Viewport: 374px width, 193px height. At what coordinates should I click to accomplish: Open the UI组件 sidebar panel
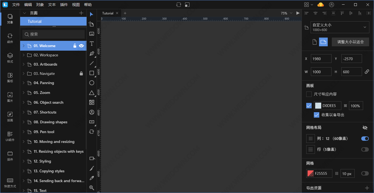(x=10, y=136)
